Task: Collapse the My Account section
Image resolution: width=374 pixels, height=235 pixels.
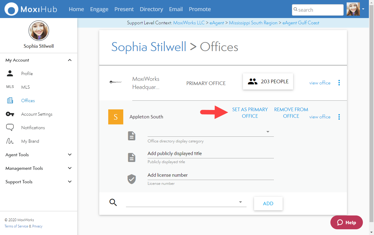Action: pos(70,60)
